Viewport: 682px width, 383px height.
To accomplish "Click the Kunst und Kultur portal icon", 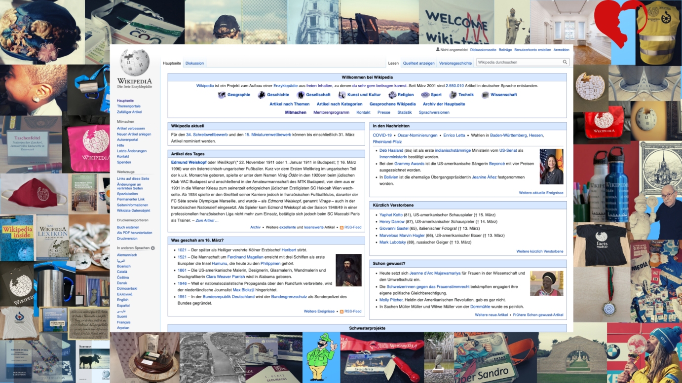I will 341,95.
